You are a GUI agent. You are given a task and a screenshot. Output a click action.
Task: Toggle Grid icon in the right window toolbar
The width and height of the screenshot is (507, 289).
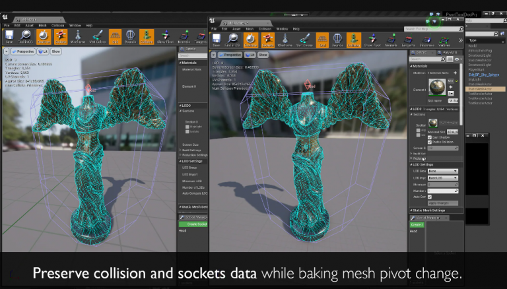322,40
